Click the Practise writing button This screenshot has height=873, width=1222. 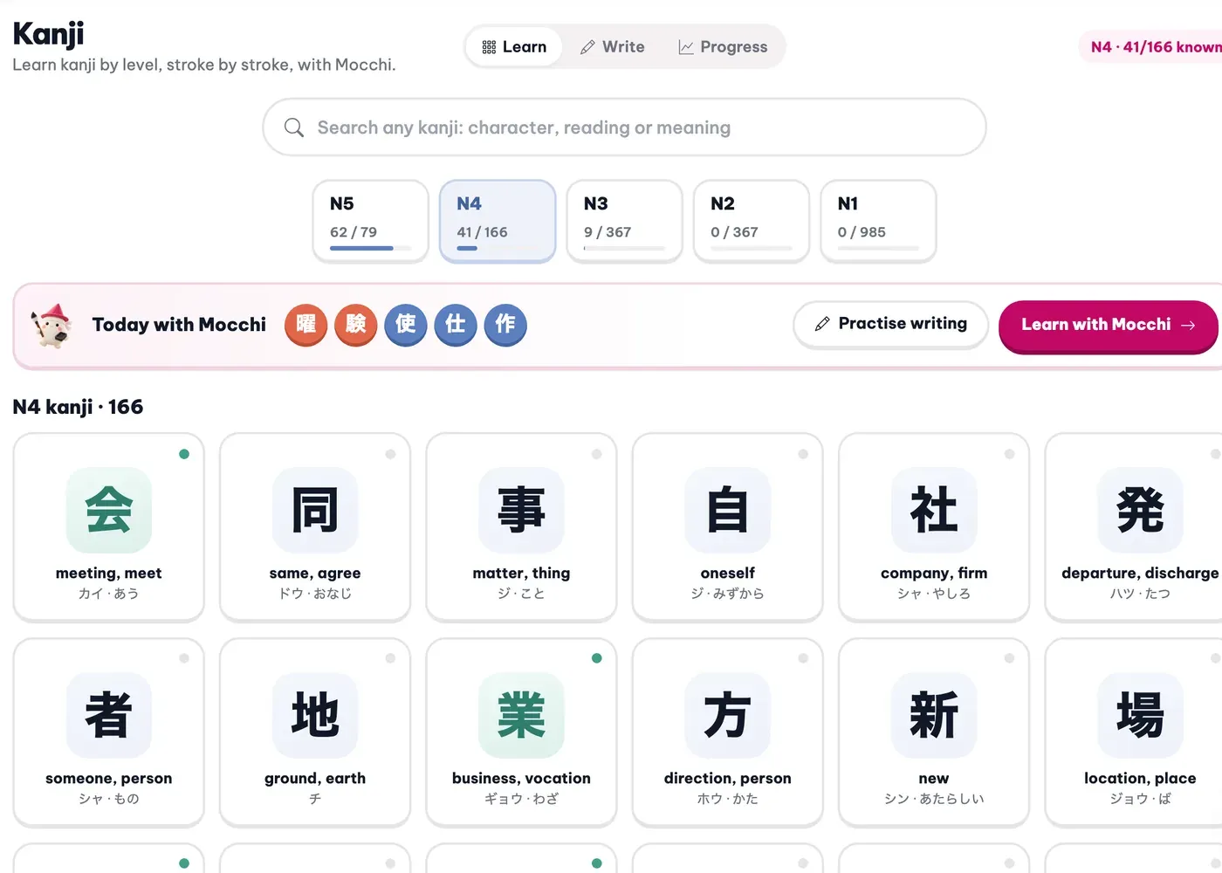tap(890, 325)
